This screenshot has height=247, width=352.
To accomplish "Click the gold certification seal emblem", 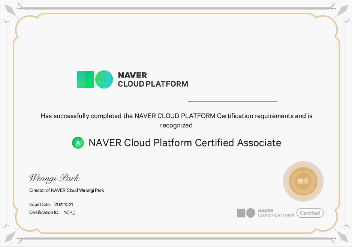I will click(x=303, y=181).
